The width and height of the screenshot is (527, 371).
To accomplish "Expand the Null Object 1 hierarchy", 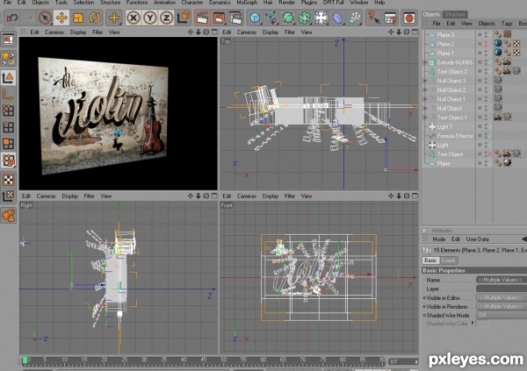I will click(424, 99).
